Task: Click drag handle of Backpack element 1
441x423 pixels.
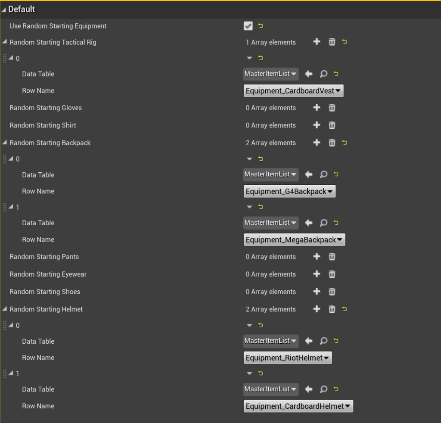Action: (x=5, y=207)
